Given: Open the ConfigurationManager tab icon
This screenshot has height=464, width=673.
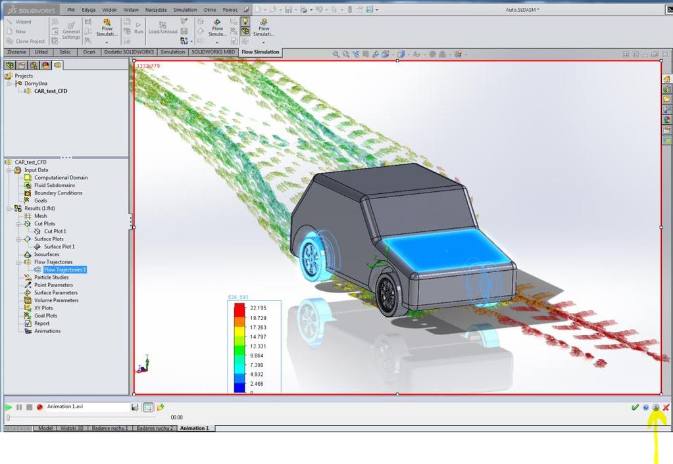Looking at the screenshot, I should click(34, 65).
